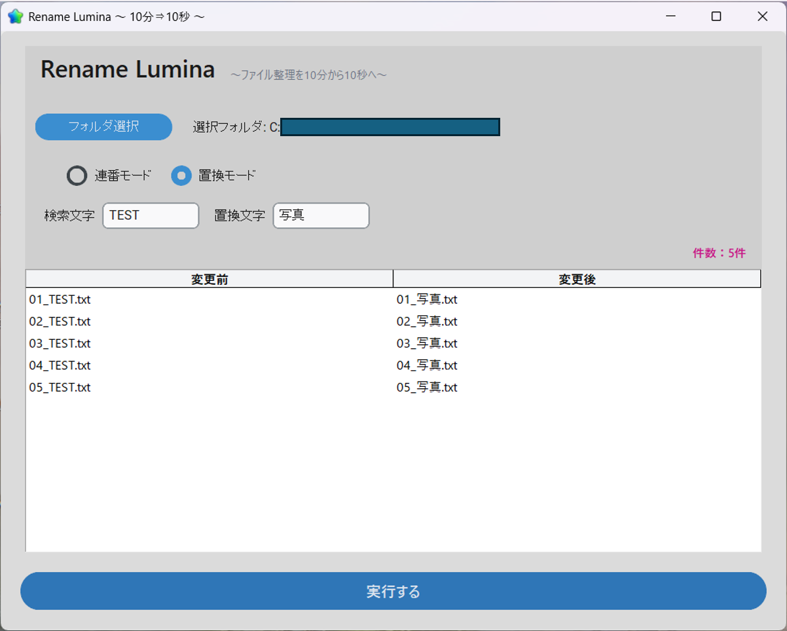The height and width of the screenshot is (631, 787).
Task: Click the 変更前 column header
Action: tap(210, 279)
